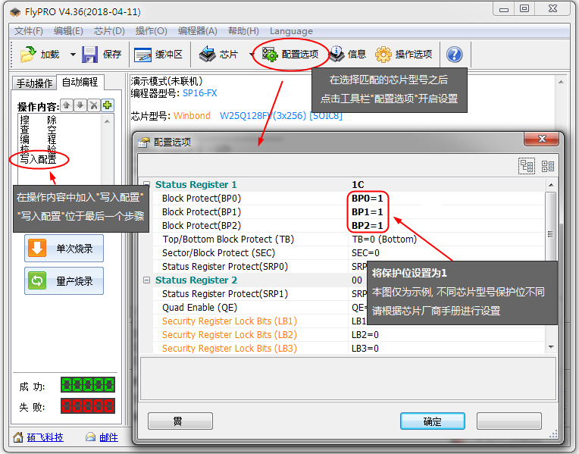This screenshot has height=454, width=579.
Task: Switch to the 手动操作 tab
Action: 35,83
